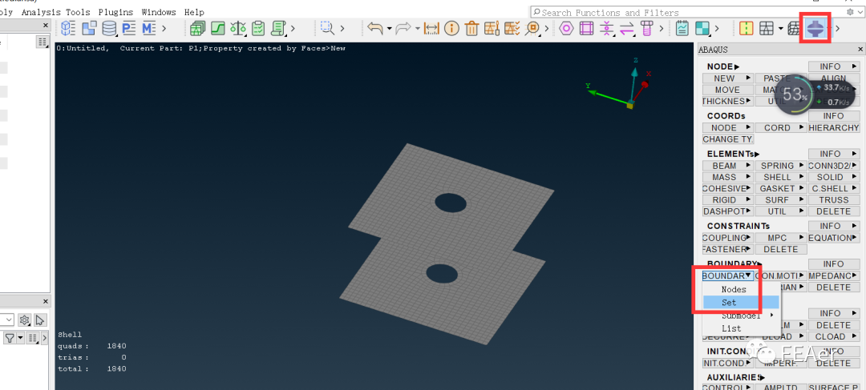Choose List from the BOUNDARY popup
This screenshot has height=390, width=866.
pyautogui.click(x=741, y=328)
